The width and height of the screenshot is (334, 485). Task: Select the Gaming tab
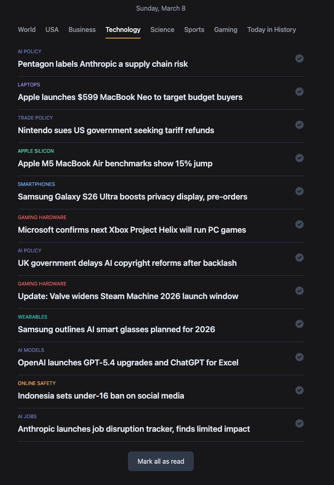pos(225,29)
